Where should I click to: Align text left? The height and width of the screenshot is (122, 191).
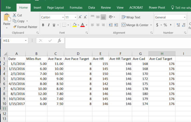(x=92, y=25)
